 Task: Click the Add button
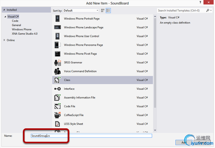point(184,143)
